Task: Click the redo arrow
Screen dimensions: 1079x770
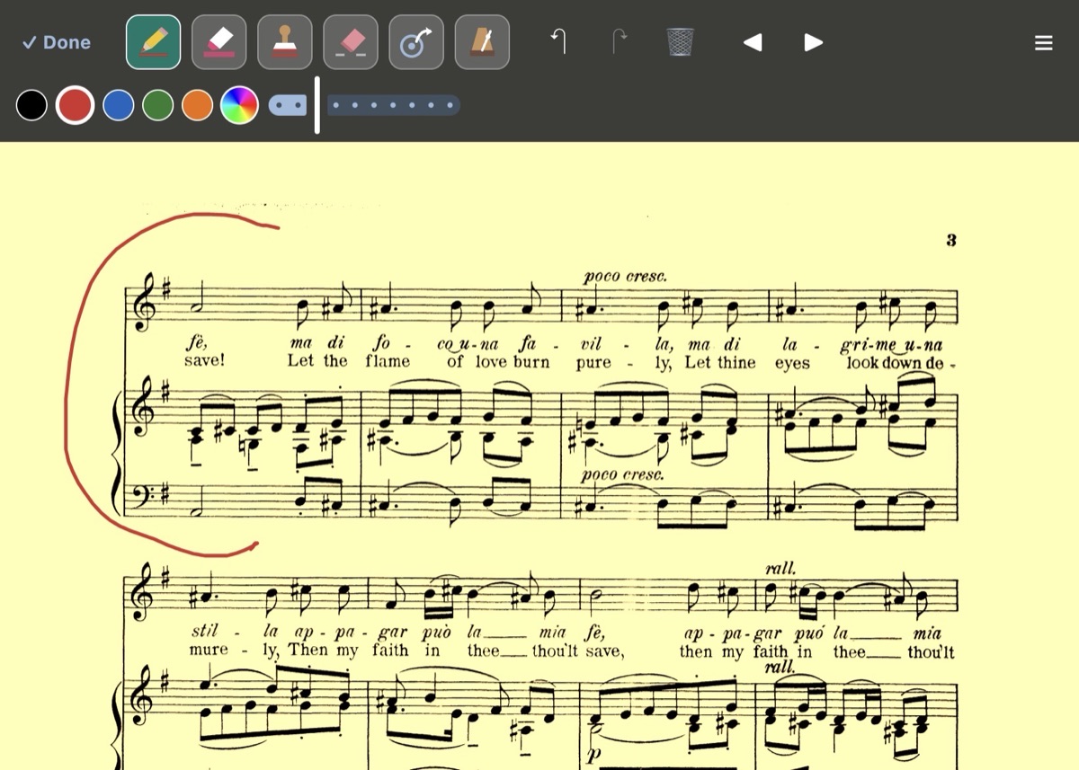Action: (620, 41)
